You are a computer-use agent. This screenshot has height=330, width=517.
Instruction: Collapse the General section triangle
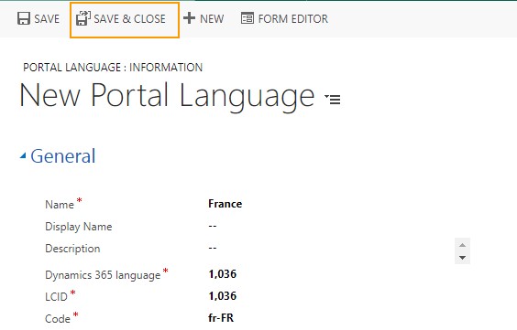click(23, 155)
